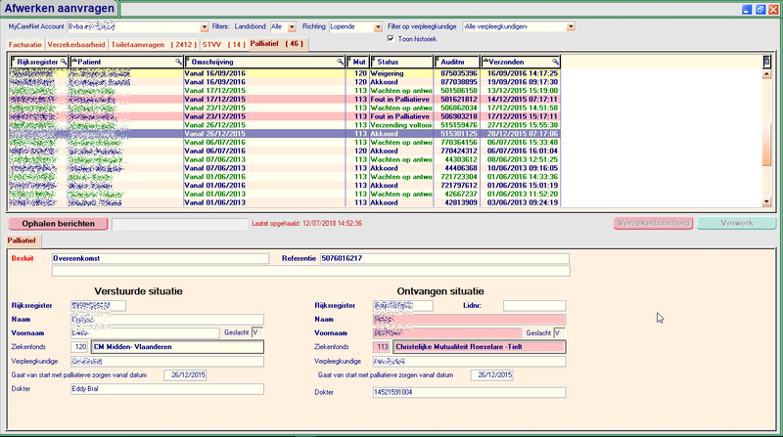The height and width of the screenshot is (437, 783).
Task: Expand the Landsbond filter dropdown
Action: (293, 27)
